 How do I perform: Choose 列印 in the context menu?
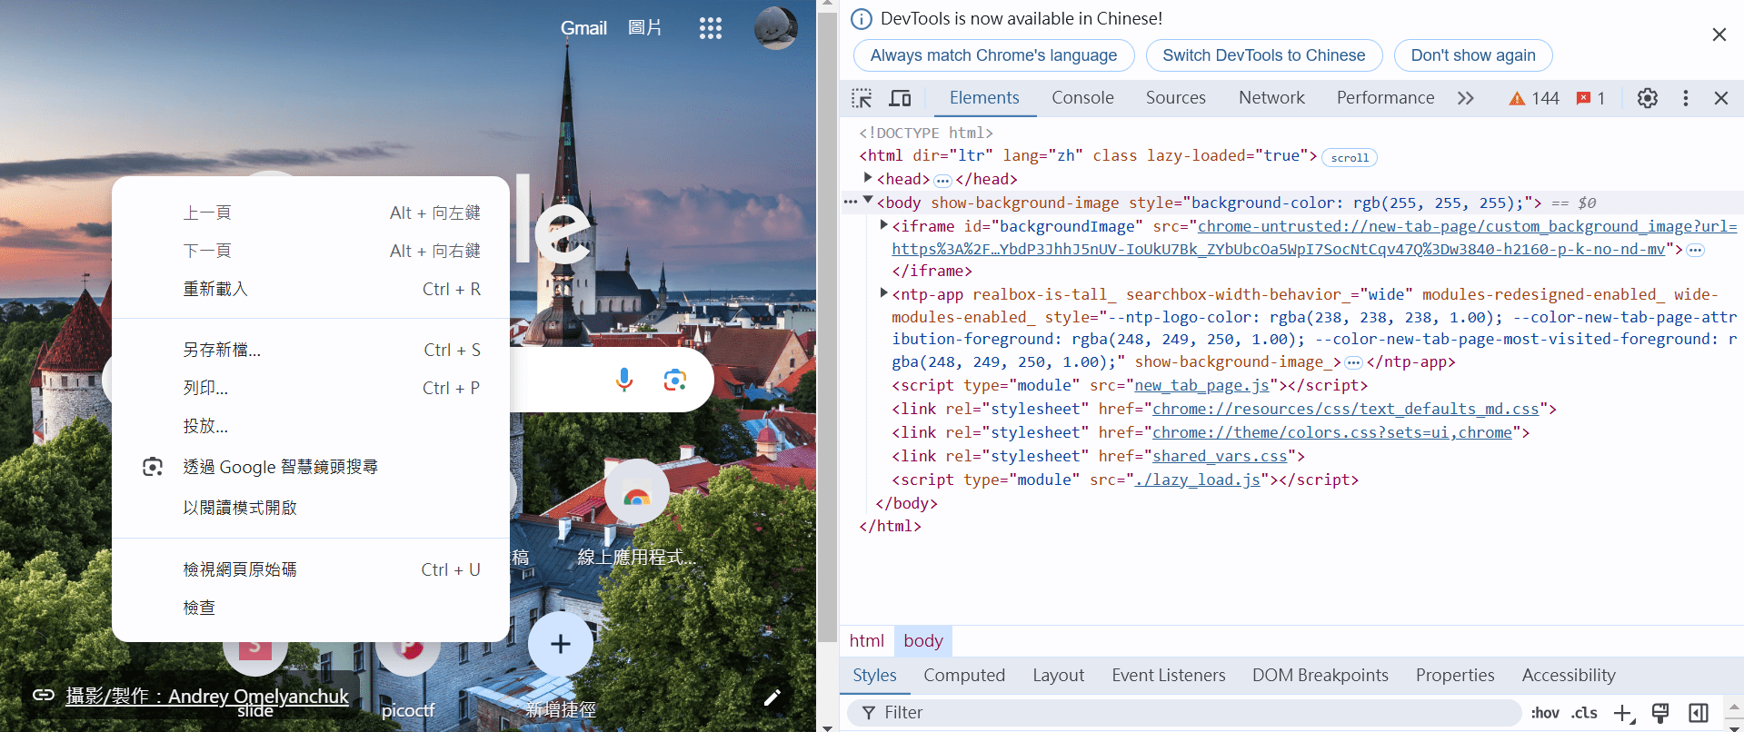click(311, 388)
